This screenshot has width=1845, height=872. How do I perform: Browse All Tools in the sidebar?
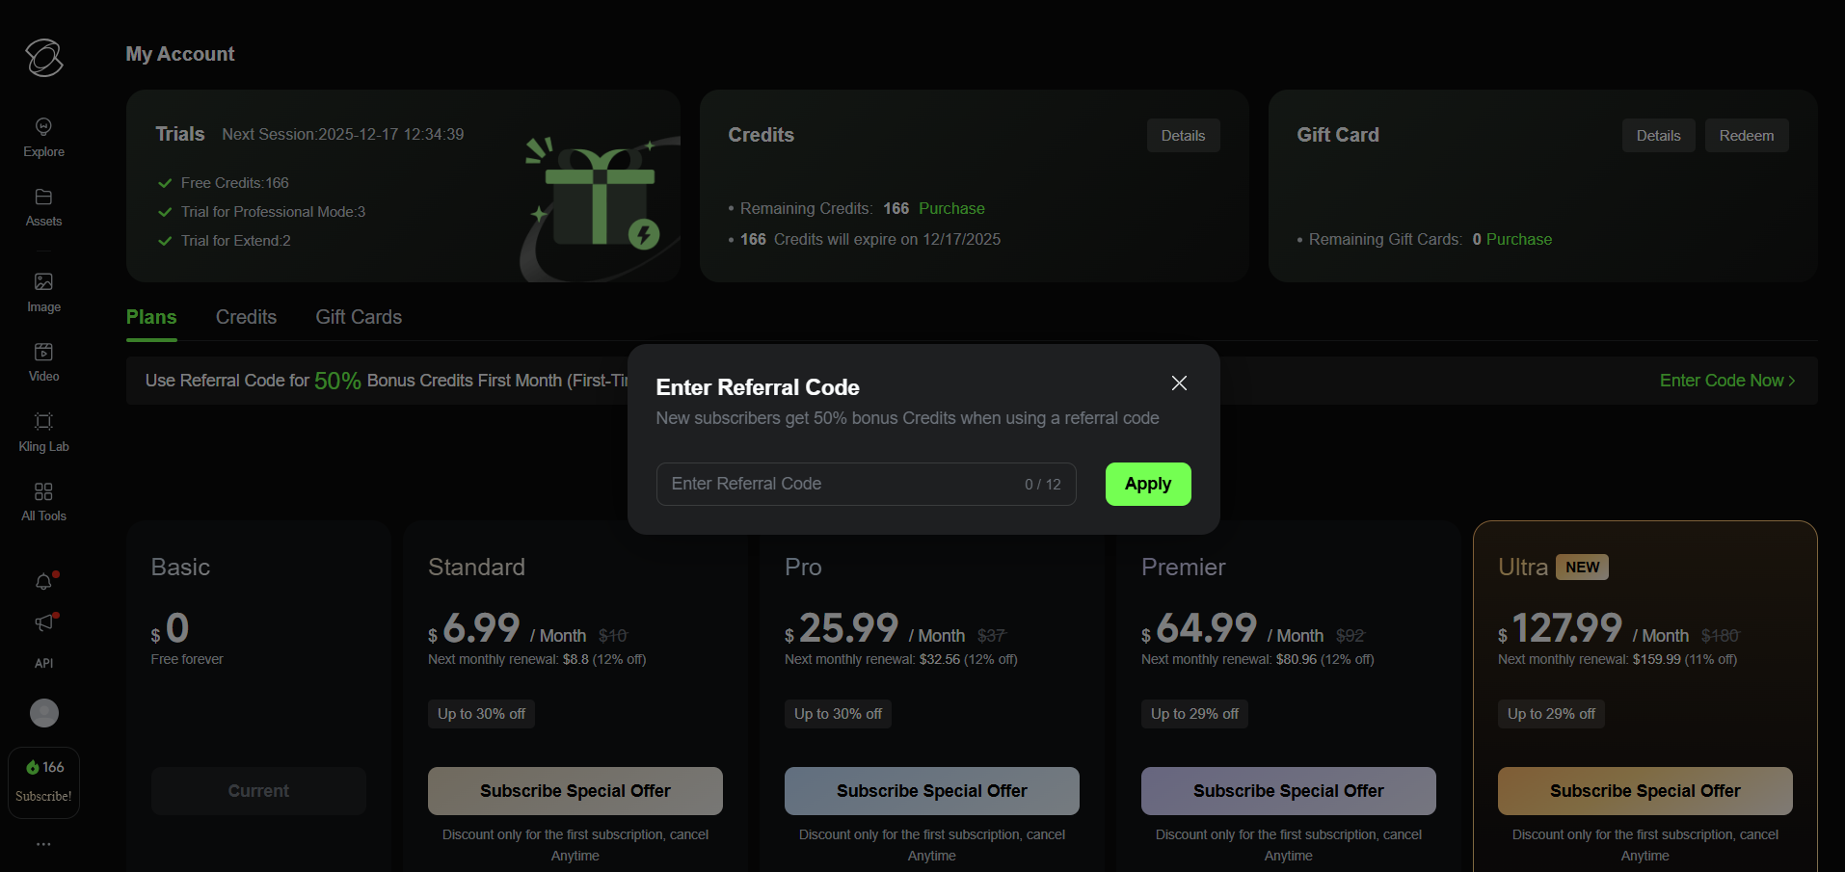point(43,500)
